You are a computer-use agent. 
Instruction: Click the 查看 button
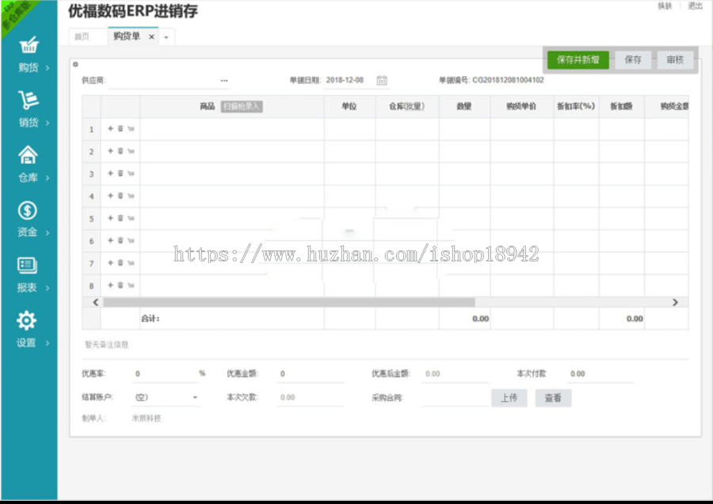[553, 398]
